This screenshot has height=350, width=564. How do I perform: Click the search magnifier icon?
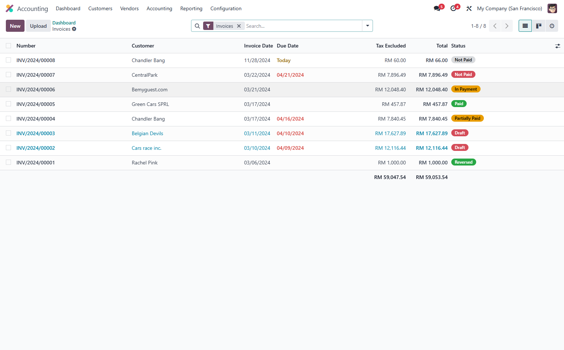(197, 26)
